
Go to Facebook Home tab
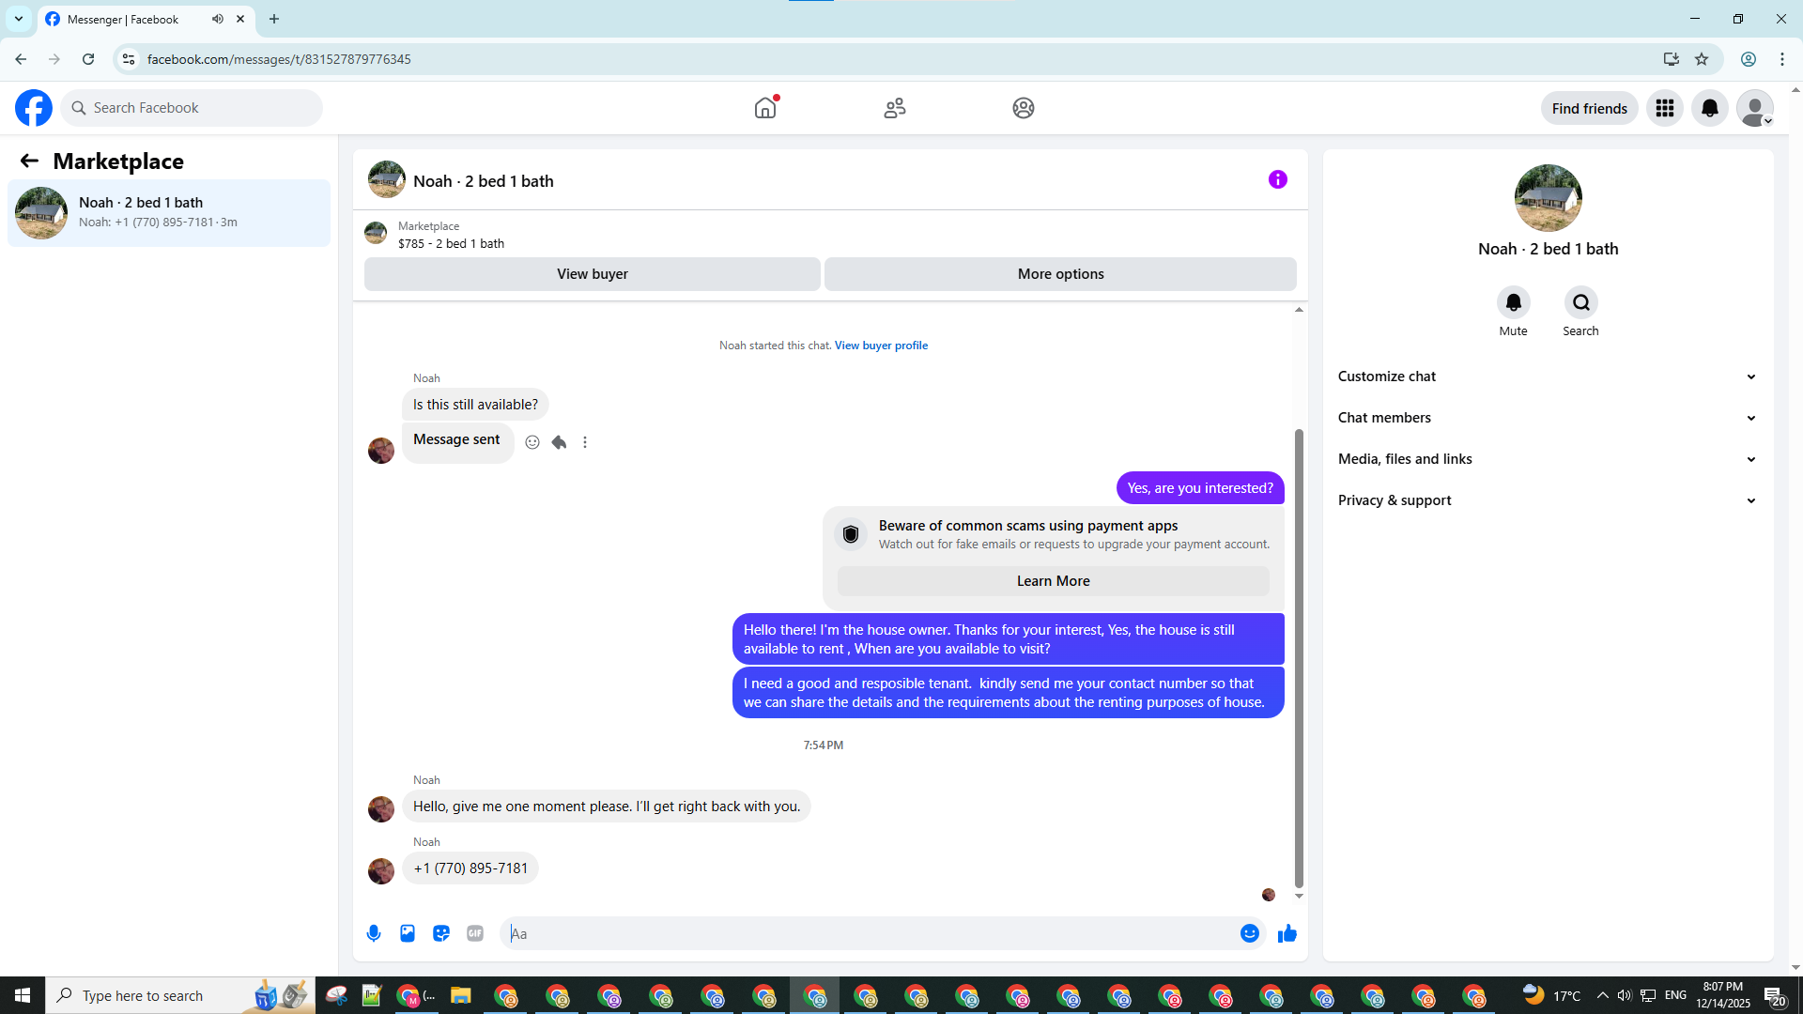(765, 108)
